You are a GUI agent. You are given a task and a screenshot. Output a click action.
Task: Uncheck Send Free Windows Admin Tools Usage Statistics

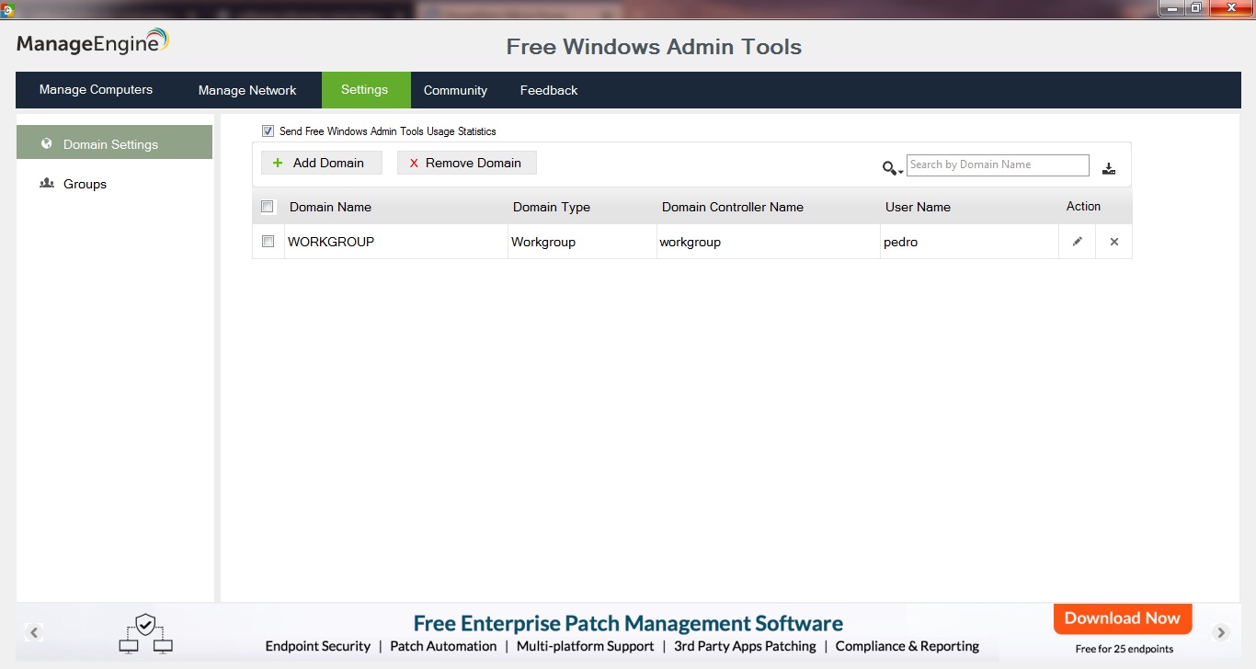pos(268,131)
